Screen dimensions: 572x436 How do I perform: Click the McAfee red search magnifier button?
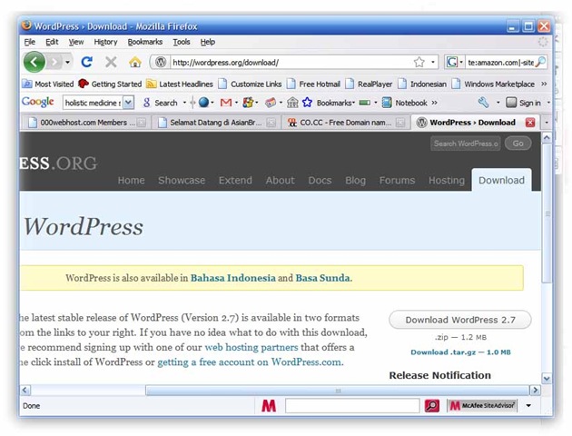(x=432, y=406)
